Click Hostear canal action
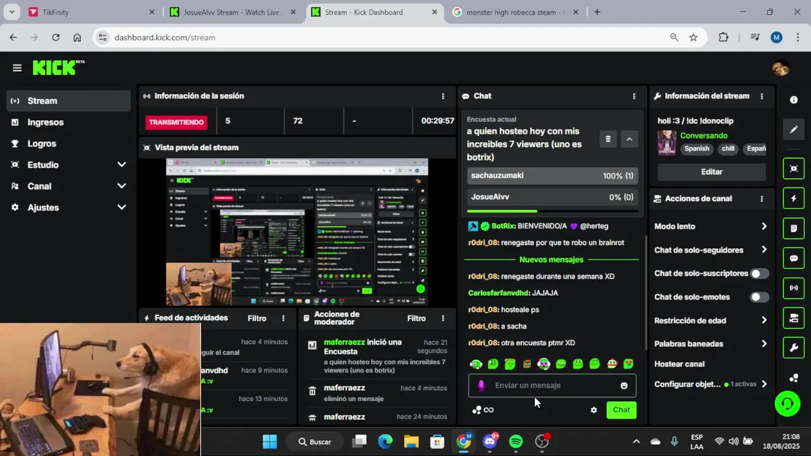This screenshot has width=811, height=456. (x=679, y=364)
